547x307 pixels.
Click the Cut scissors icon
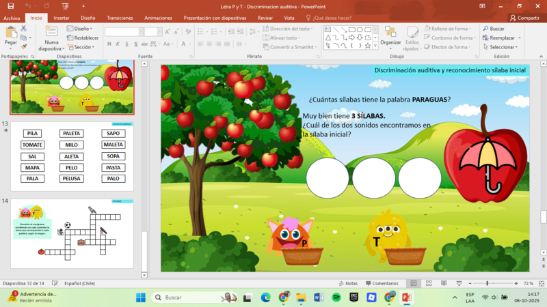pyautogui.click(x=24, y=29)
